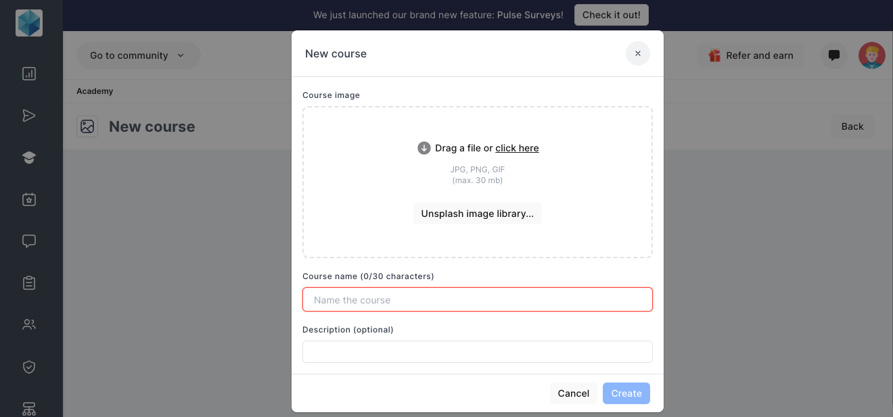
Task: Focus the Course name input field
Action: tap(477, 299)
